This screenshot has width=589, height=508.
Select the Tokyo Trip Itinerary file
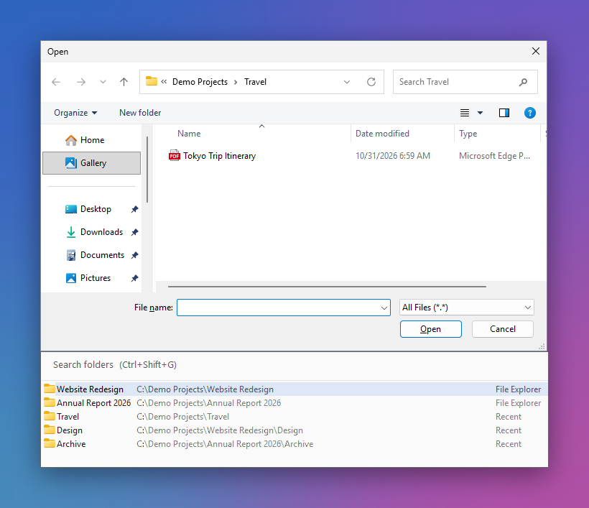click(x=219, y=156)
